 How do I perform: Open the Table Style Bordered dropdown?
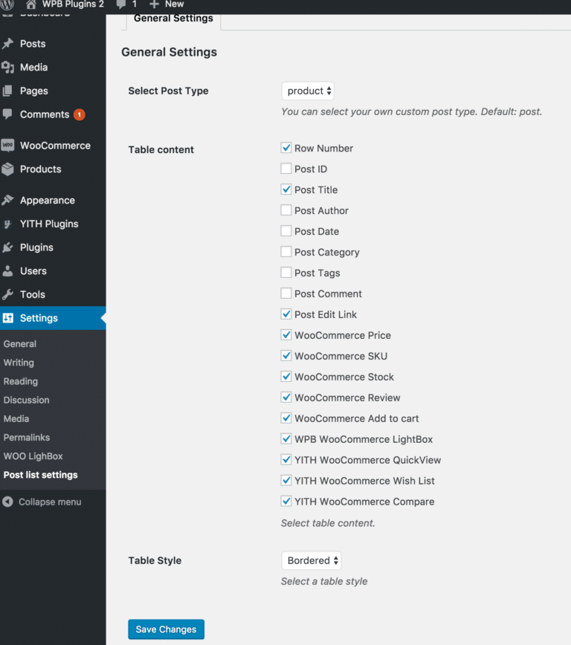tap(312, 561)
